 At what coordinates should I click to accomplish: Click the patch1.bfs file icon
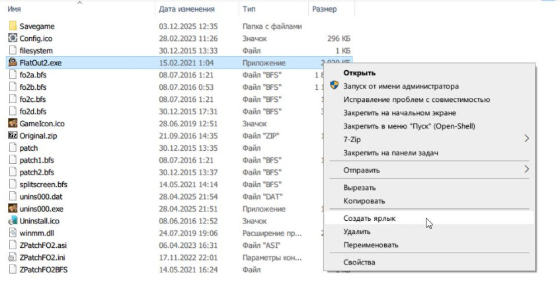pyautogui.click(x=13, y=159)
